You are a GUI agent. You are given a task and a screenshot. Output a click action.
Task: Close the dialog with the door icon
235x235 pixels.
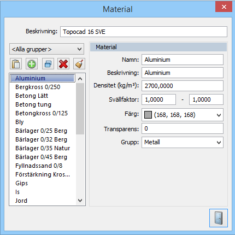click(x=219, y=218)
